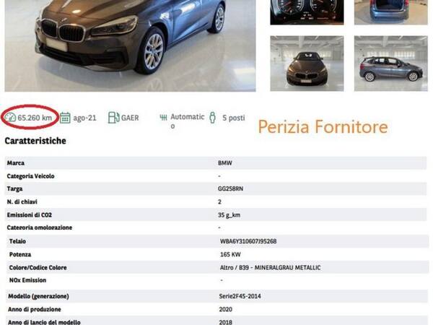Click the Marca row showing BMW
The image size is (433, 325).
click(x=216, y=162)
